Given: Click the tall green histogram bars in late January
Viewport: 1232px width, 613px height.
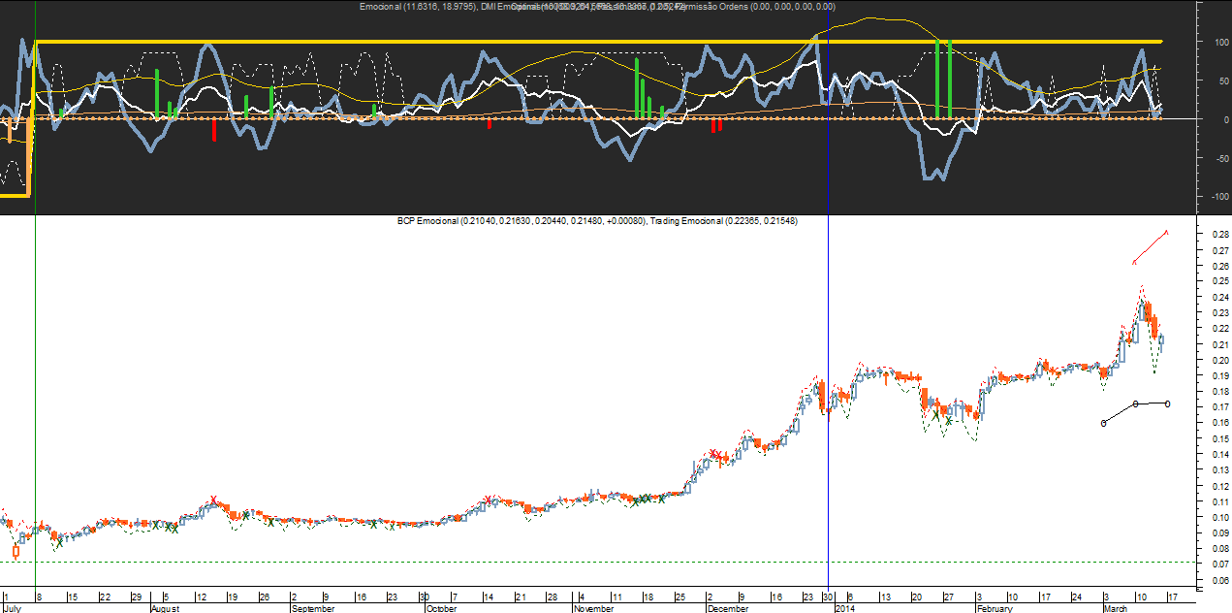Looking at the screenshot, I should click(x=943, y=80).
